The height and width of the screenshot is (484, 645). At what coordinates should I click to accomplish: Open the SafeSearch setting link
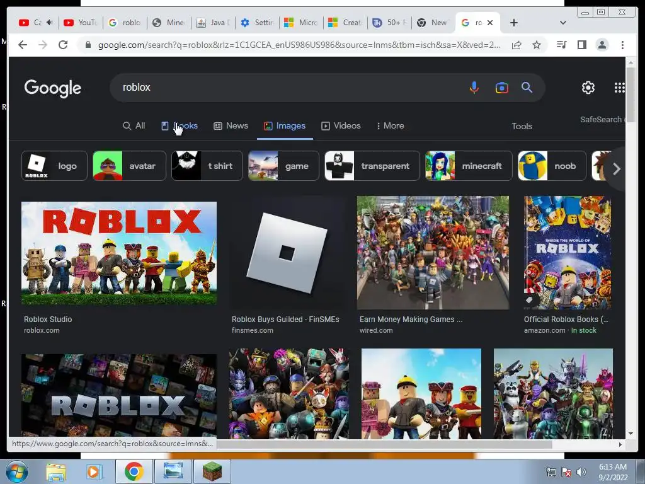click(602, 119)
